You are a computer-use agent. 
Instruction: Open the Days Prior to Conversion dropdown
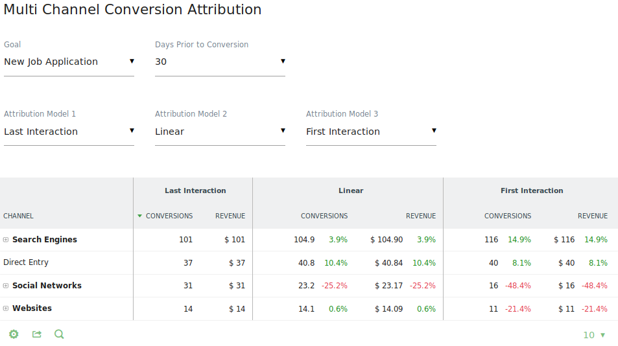[220, 62]
